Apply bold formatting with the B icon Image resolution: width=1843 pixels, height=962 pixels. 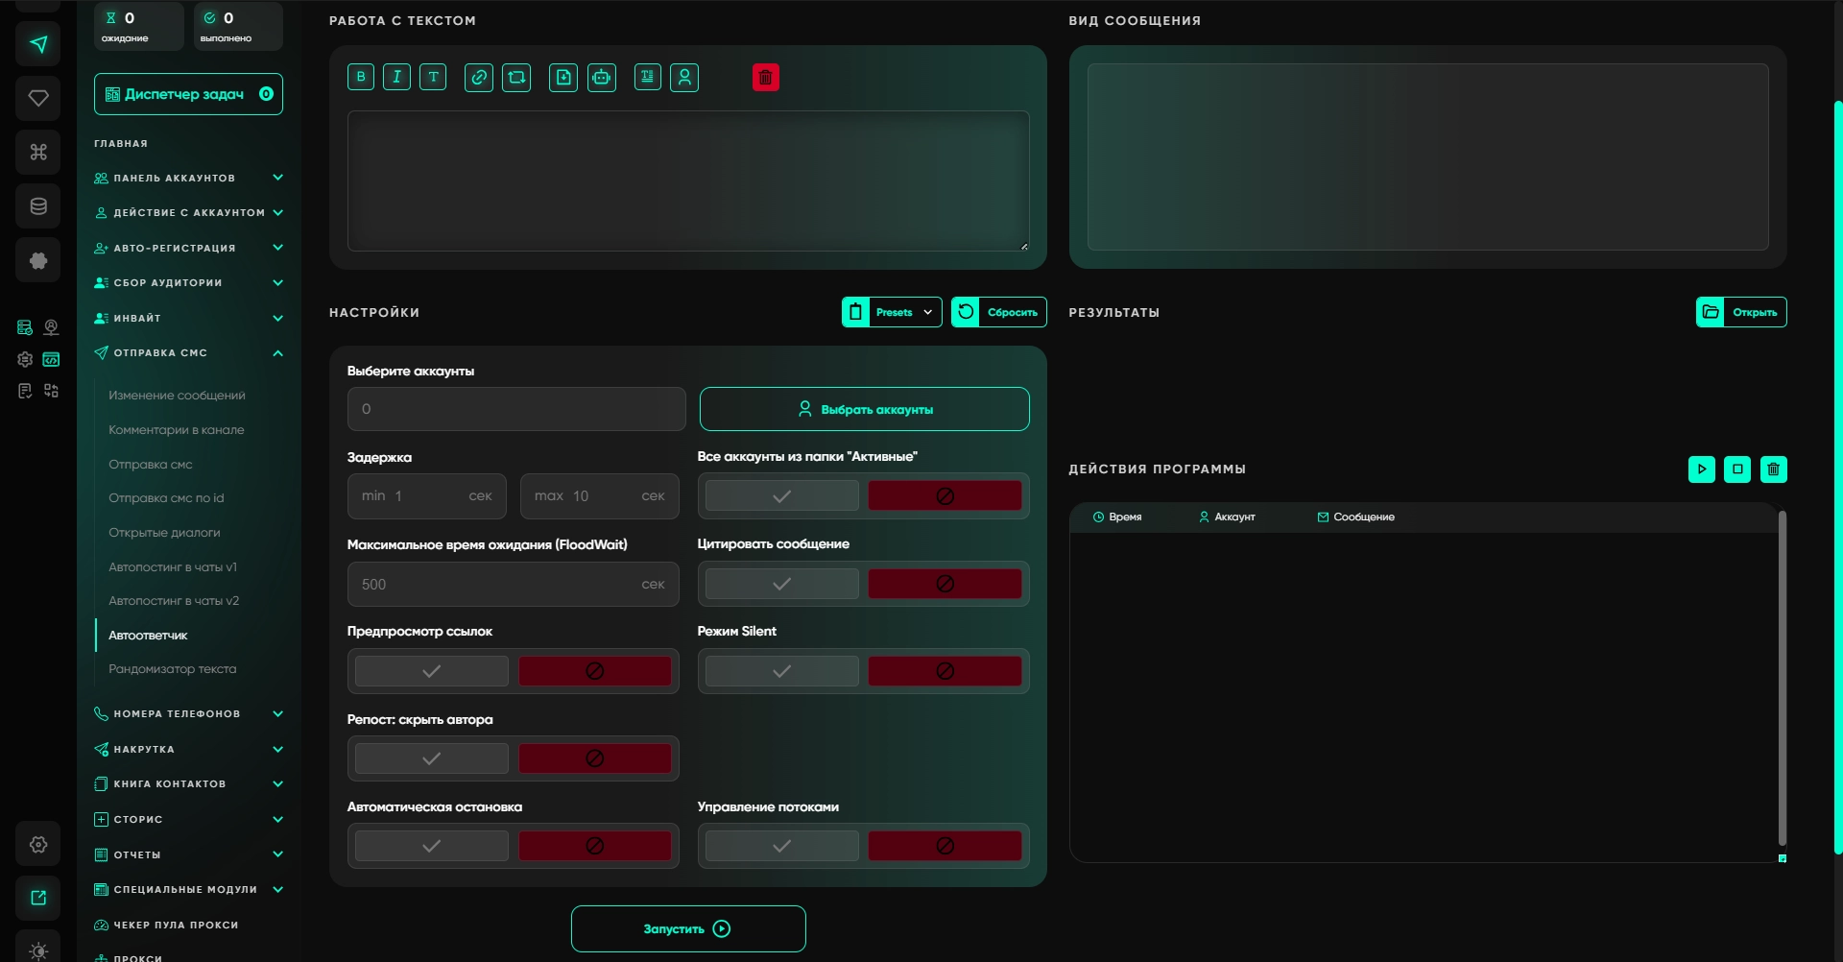[361, 77]
